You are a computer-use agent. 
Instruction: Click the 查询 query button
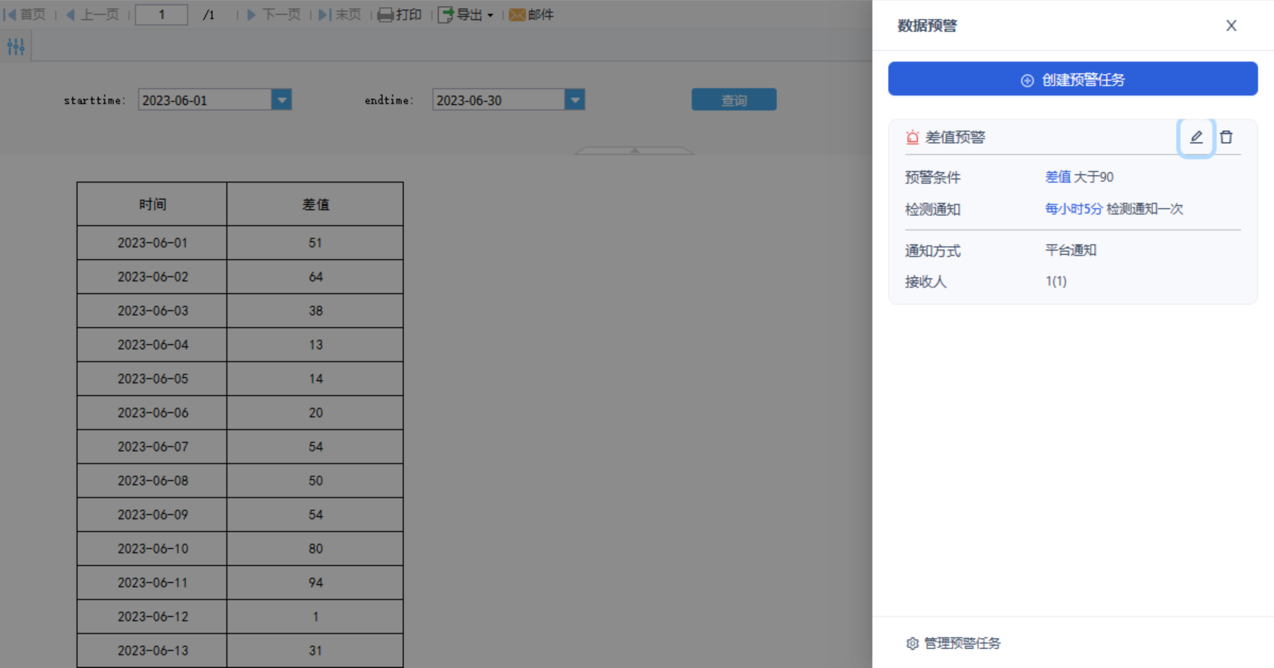point(734,100)
